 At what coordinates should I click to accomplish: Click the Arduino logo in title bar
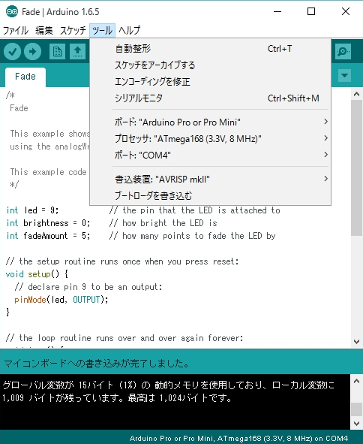(x=12, y=11)
